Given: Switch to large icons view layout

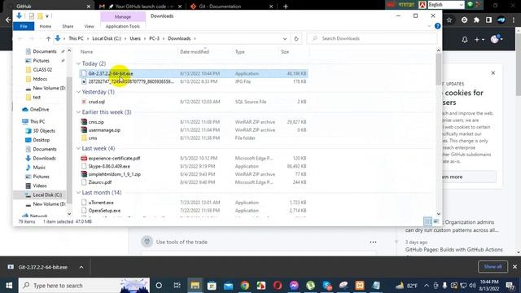Looking at the screenshot, I should [x=436, y=221].
